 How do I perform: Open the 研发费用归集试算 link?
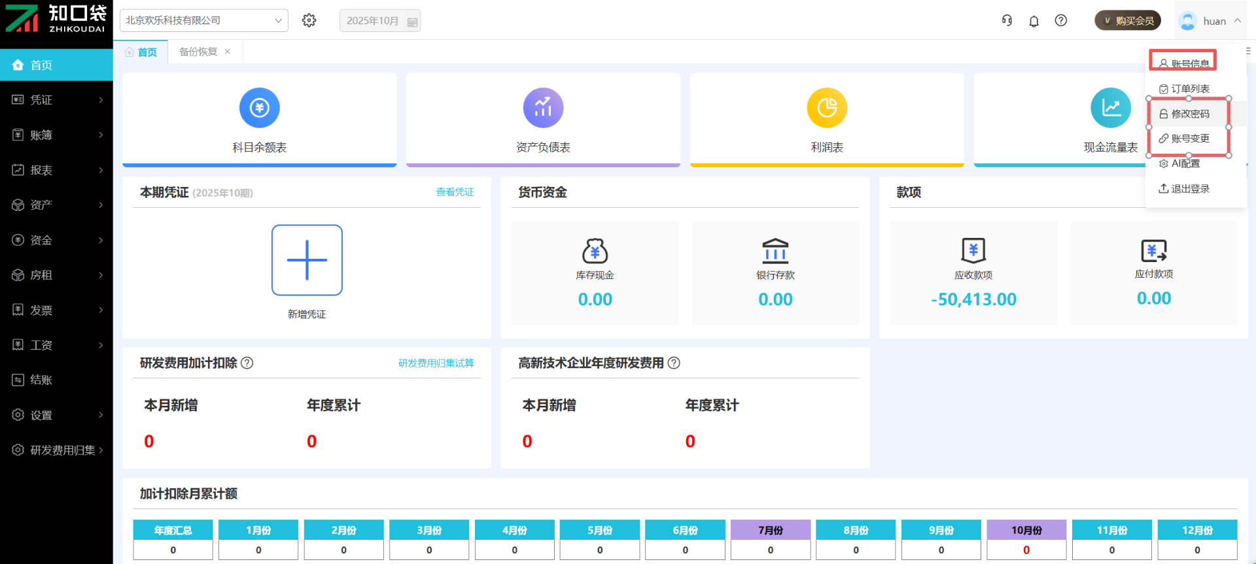[436, 363]
